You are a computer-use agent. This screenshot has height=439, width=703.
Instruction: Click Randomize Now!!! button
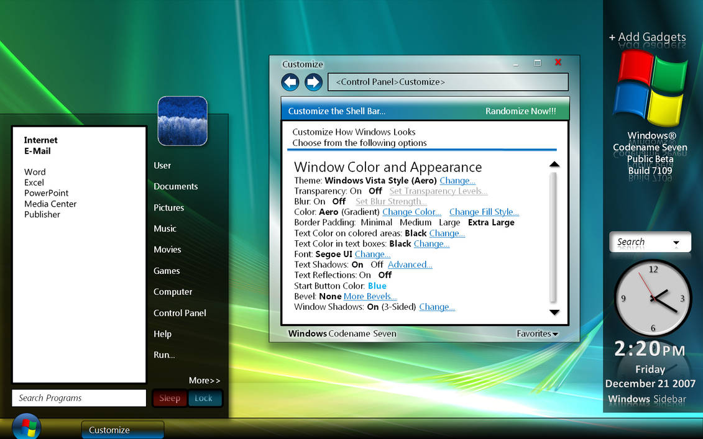click(x=520, y=111)
